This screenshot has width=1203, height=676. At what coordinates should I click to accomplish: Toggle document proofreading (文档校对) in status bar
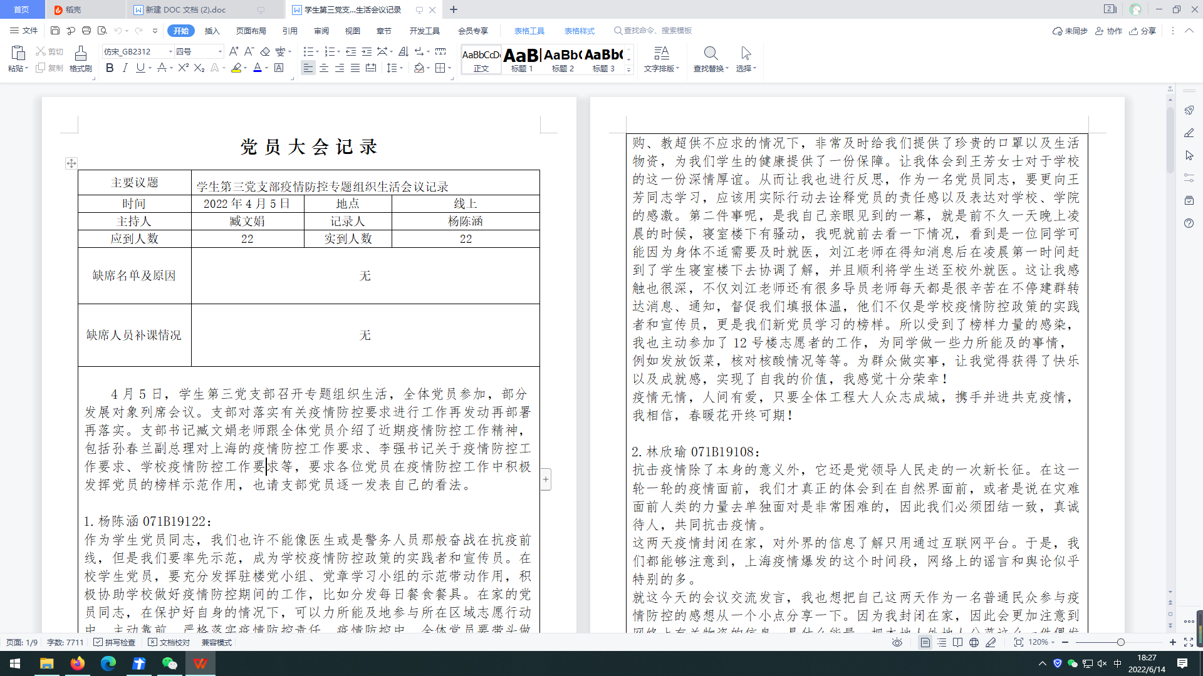(x=169, y=642)
